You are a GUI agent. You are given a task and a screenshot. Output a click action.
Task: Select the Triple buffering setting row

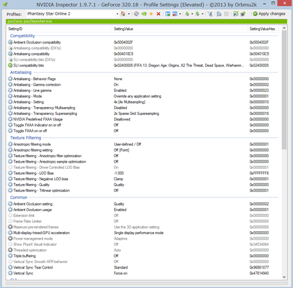point(143,256)
